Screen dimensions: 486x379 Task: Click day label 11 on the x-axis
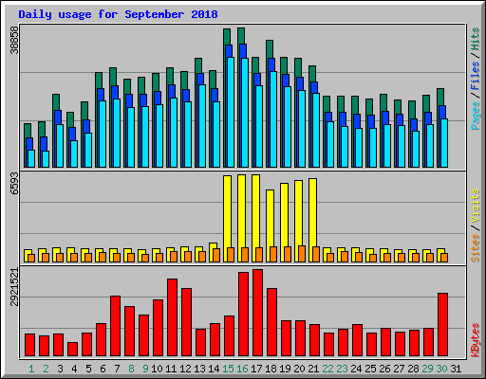pos(171,369)
